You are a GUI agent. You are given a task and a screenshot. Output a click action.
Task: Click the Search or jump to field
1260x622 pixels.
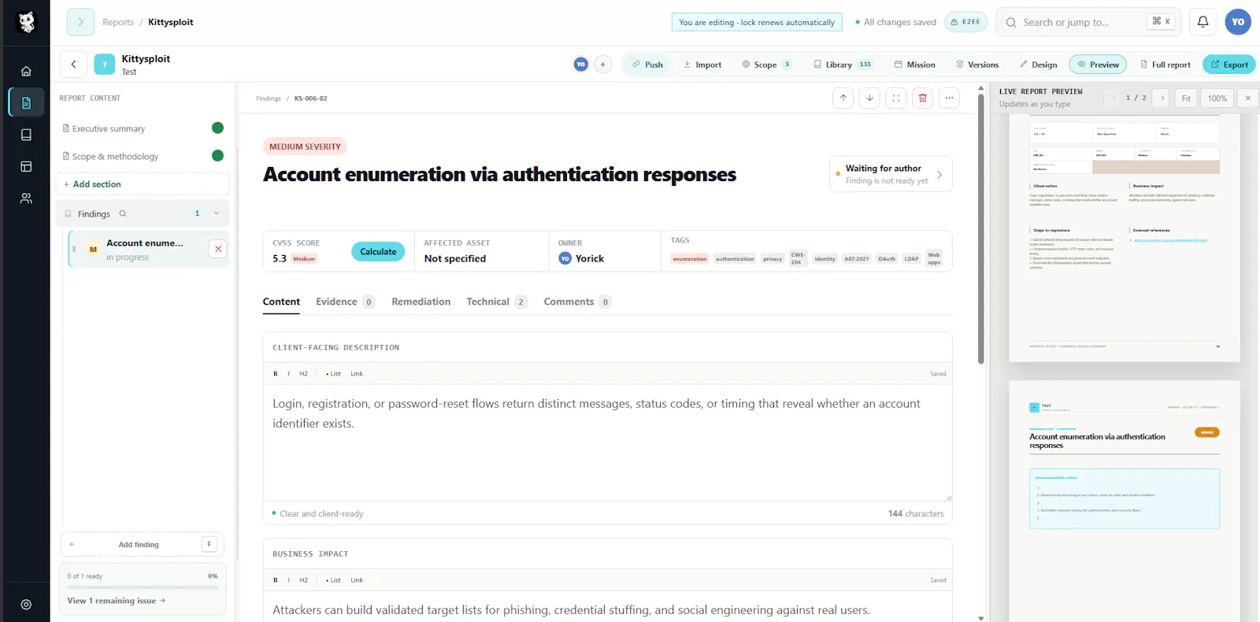pos(1089,22)
